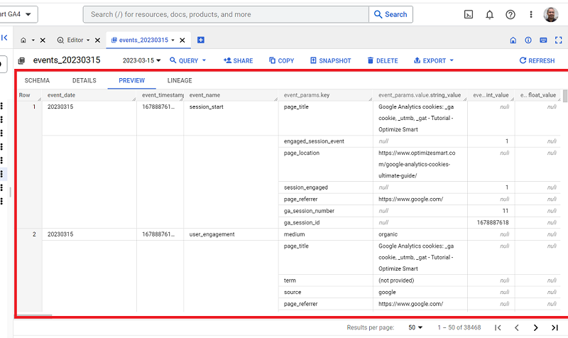Open the info icon in tab bar
Screen dimensions: 568x338
528,40
